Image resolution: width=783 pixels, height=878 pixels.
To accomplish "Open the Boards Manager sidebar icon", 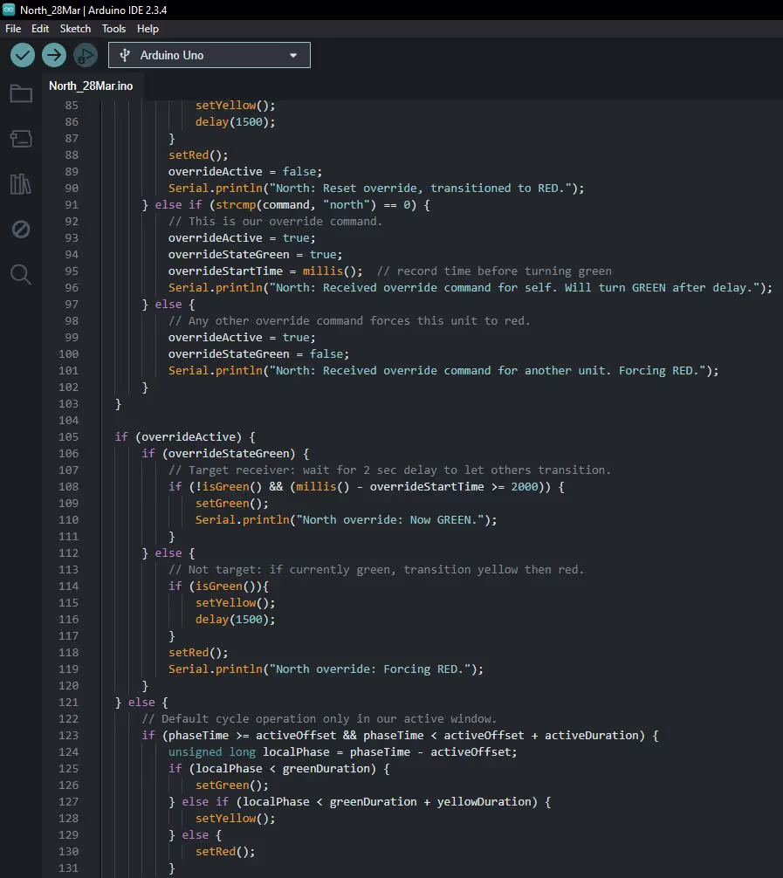I will (21, 139).
